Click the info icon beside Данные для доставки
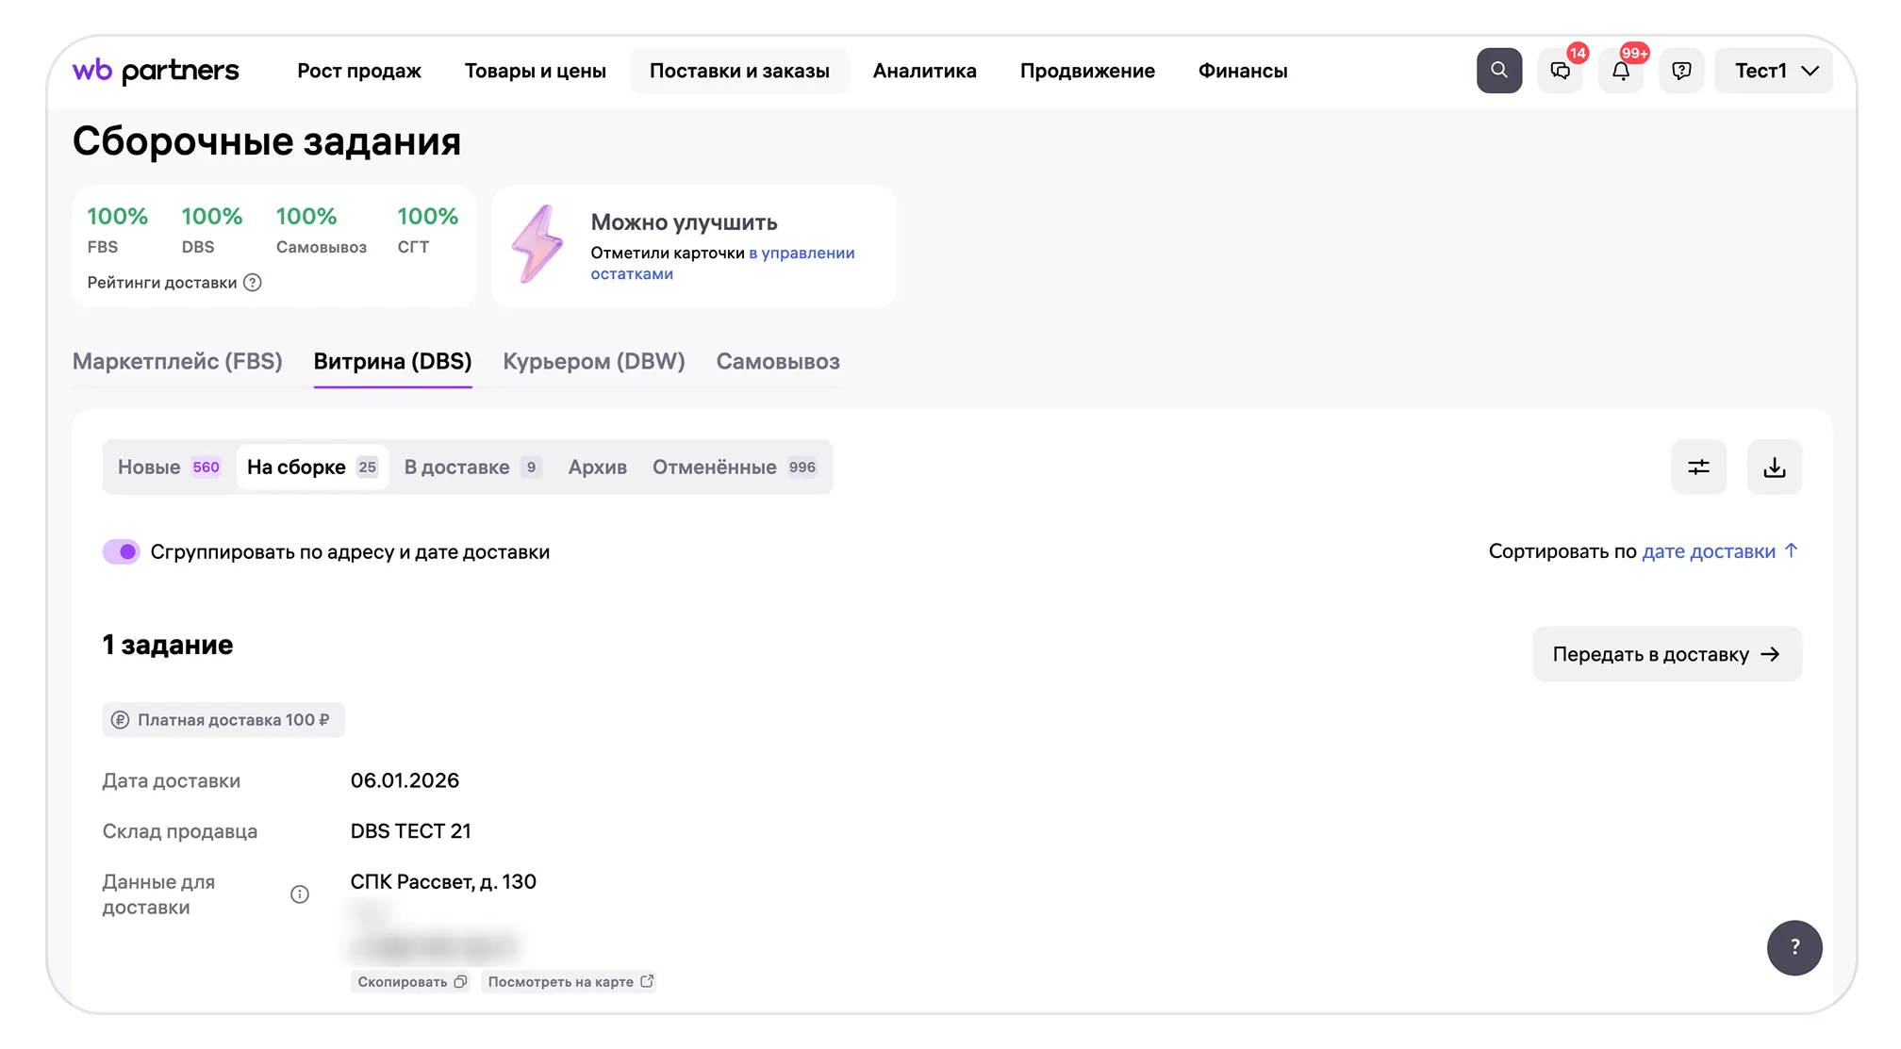 [300, 894]
